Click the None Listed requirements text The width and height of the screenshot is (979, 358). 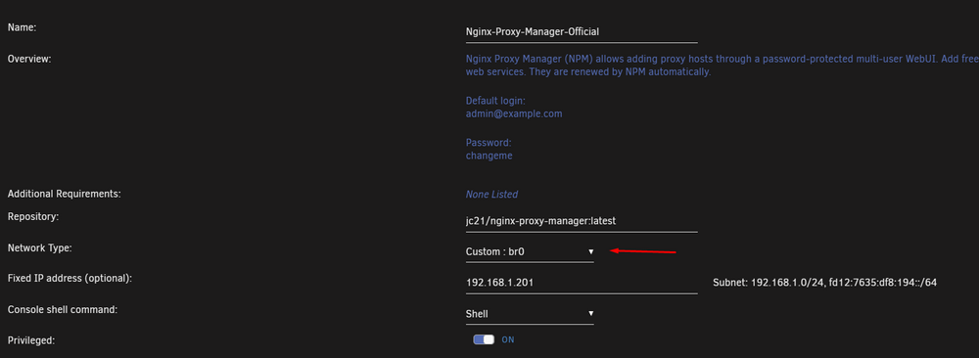491,195
